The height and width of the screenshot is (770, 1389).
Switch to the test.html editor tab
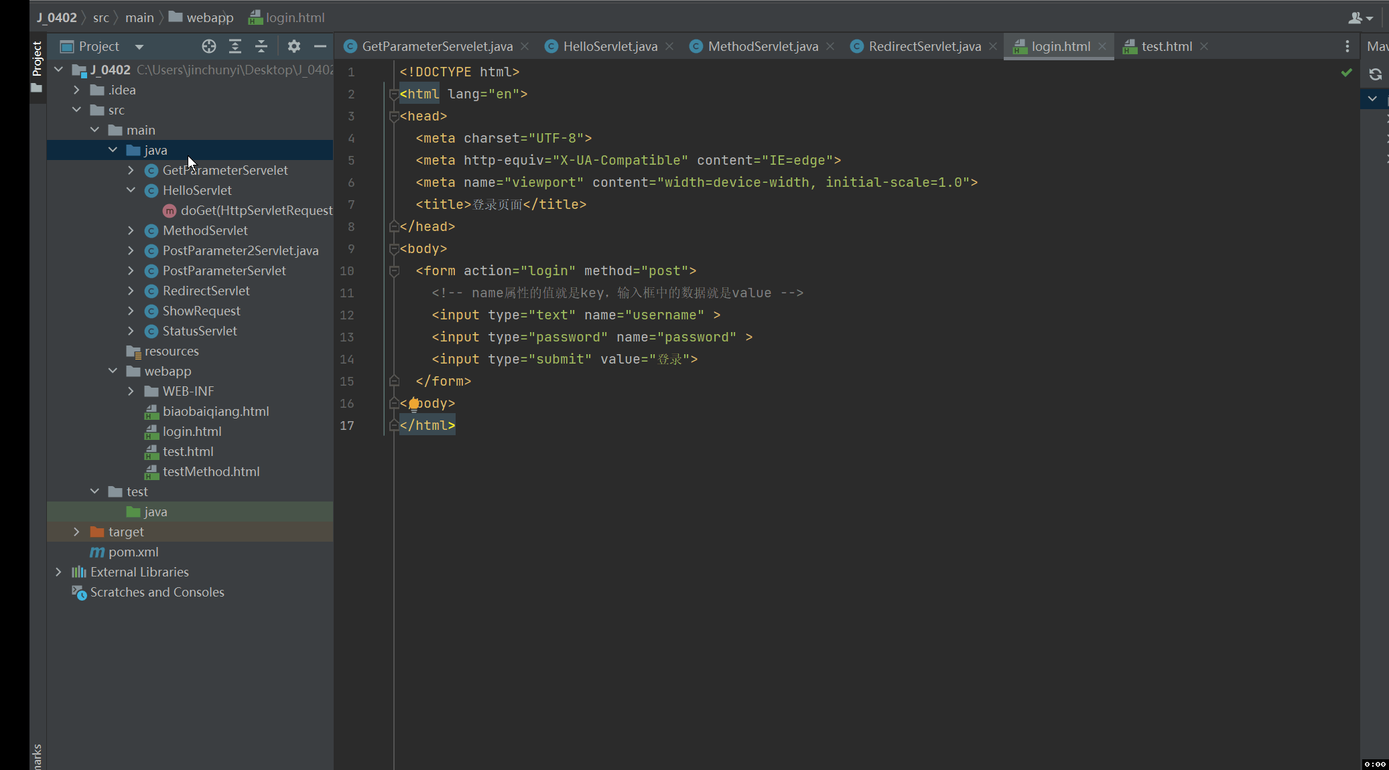coord(1166,46)
